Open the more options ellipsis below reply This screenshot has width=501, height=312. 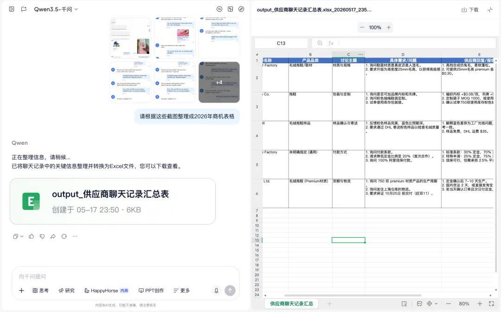pos(75,236)
